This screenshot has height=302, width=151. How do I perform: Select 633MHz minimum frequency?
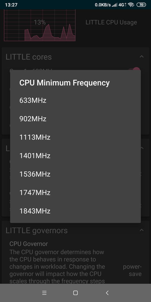click(75, 100)
